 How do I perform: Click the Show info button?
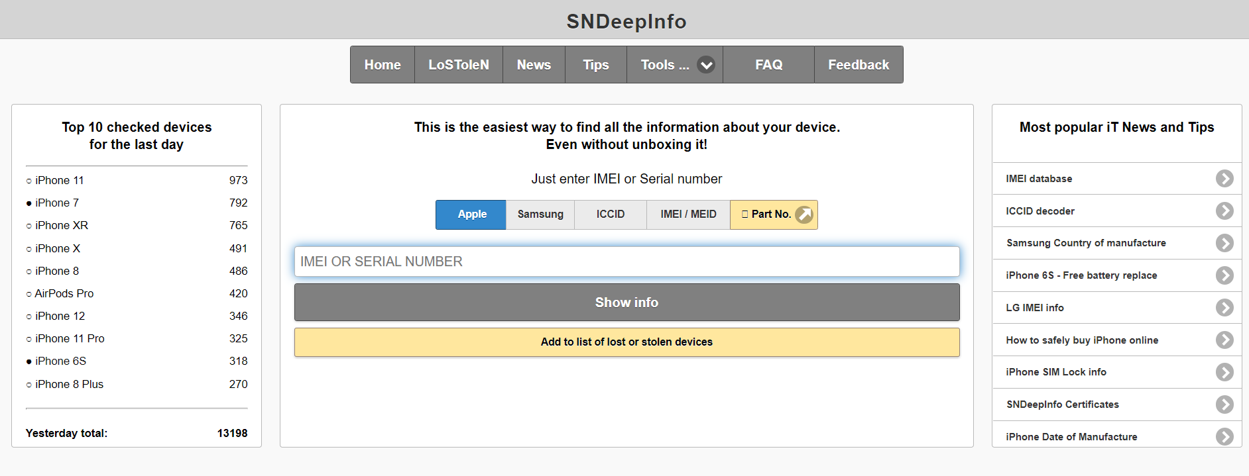[x=626, y=303]
